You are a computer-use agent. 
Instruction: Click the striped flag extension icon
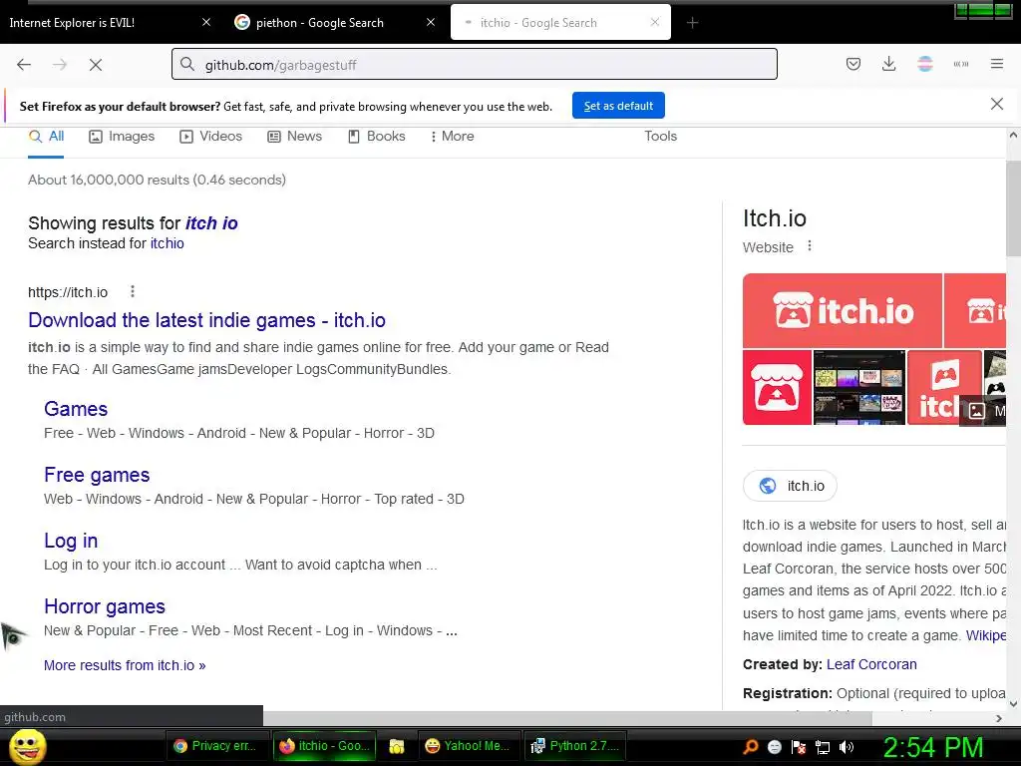point(924,64)
